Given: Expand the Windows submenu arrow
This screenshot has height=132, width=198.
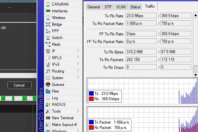Looking at the screenshot, I should coord(78,131).
